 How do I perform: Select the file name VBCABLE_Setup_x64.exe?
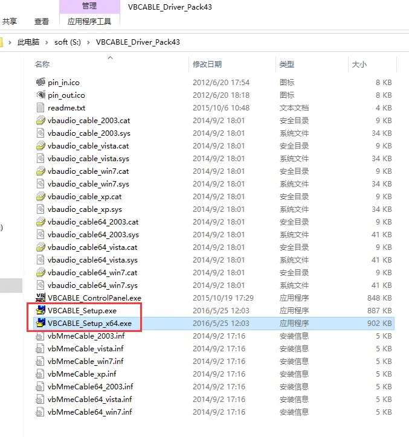tap(89, 324)
